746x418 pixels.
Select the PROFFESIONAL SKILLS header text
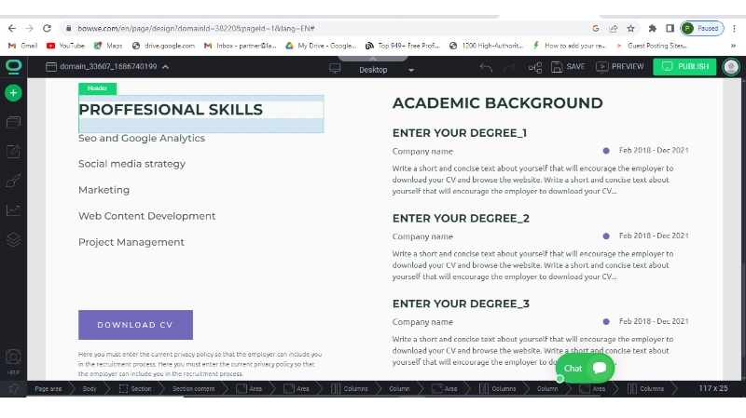click(x=171, y=110)
